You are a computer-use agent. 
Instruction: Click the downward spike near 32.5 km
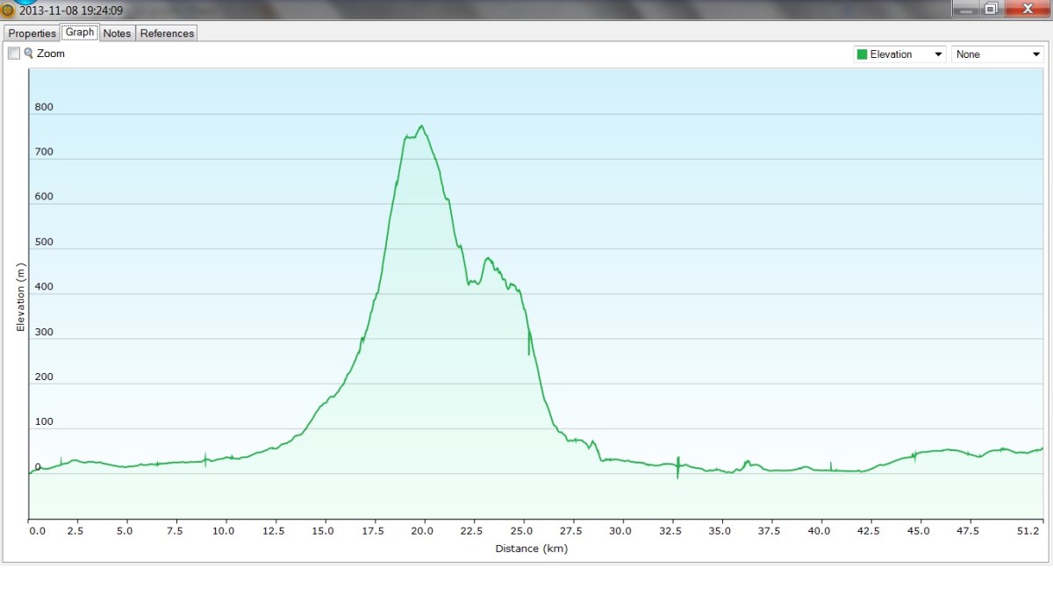(x=677, y=475)
